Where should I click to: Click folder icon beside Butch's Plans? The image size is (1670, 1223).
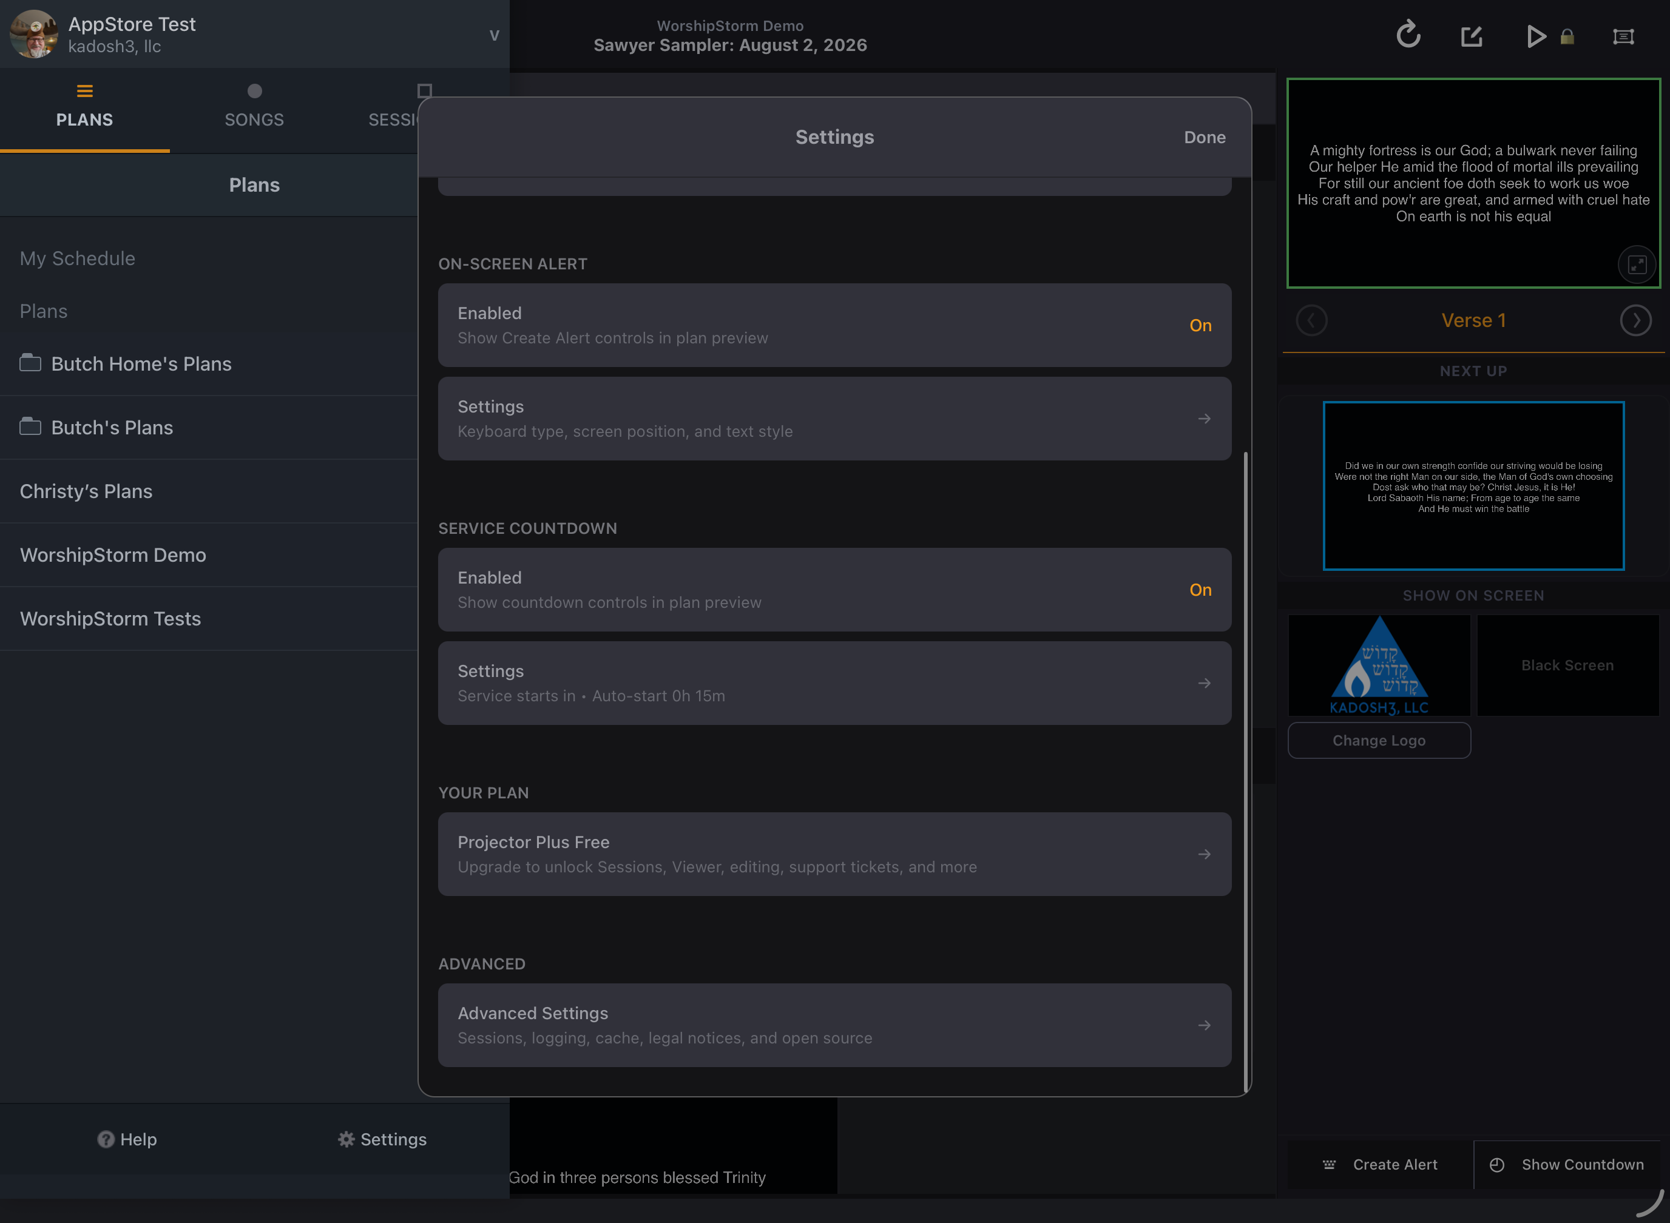30,426
